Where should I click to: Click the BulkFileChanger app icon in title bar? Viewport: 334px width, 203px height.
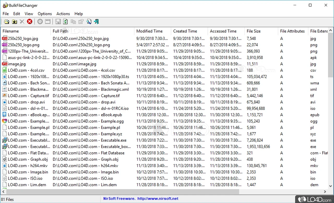click(5, 5)
